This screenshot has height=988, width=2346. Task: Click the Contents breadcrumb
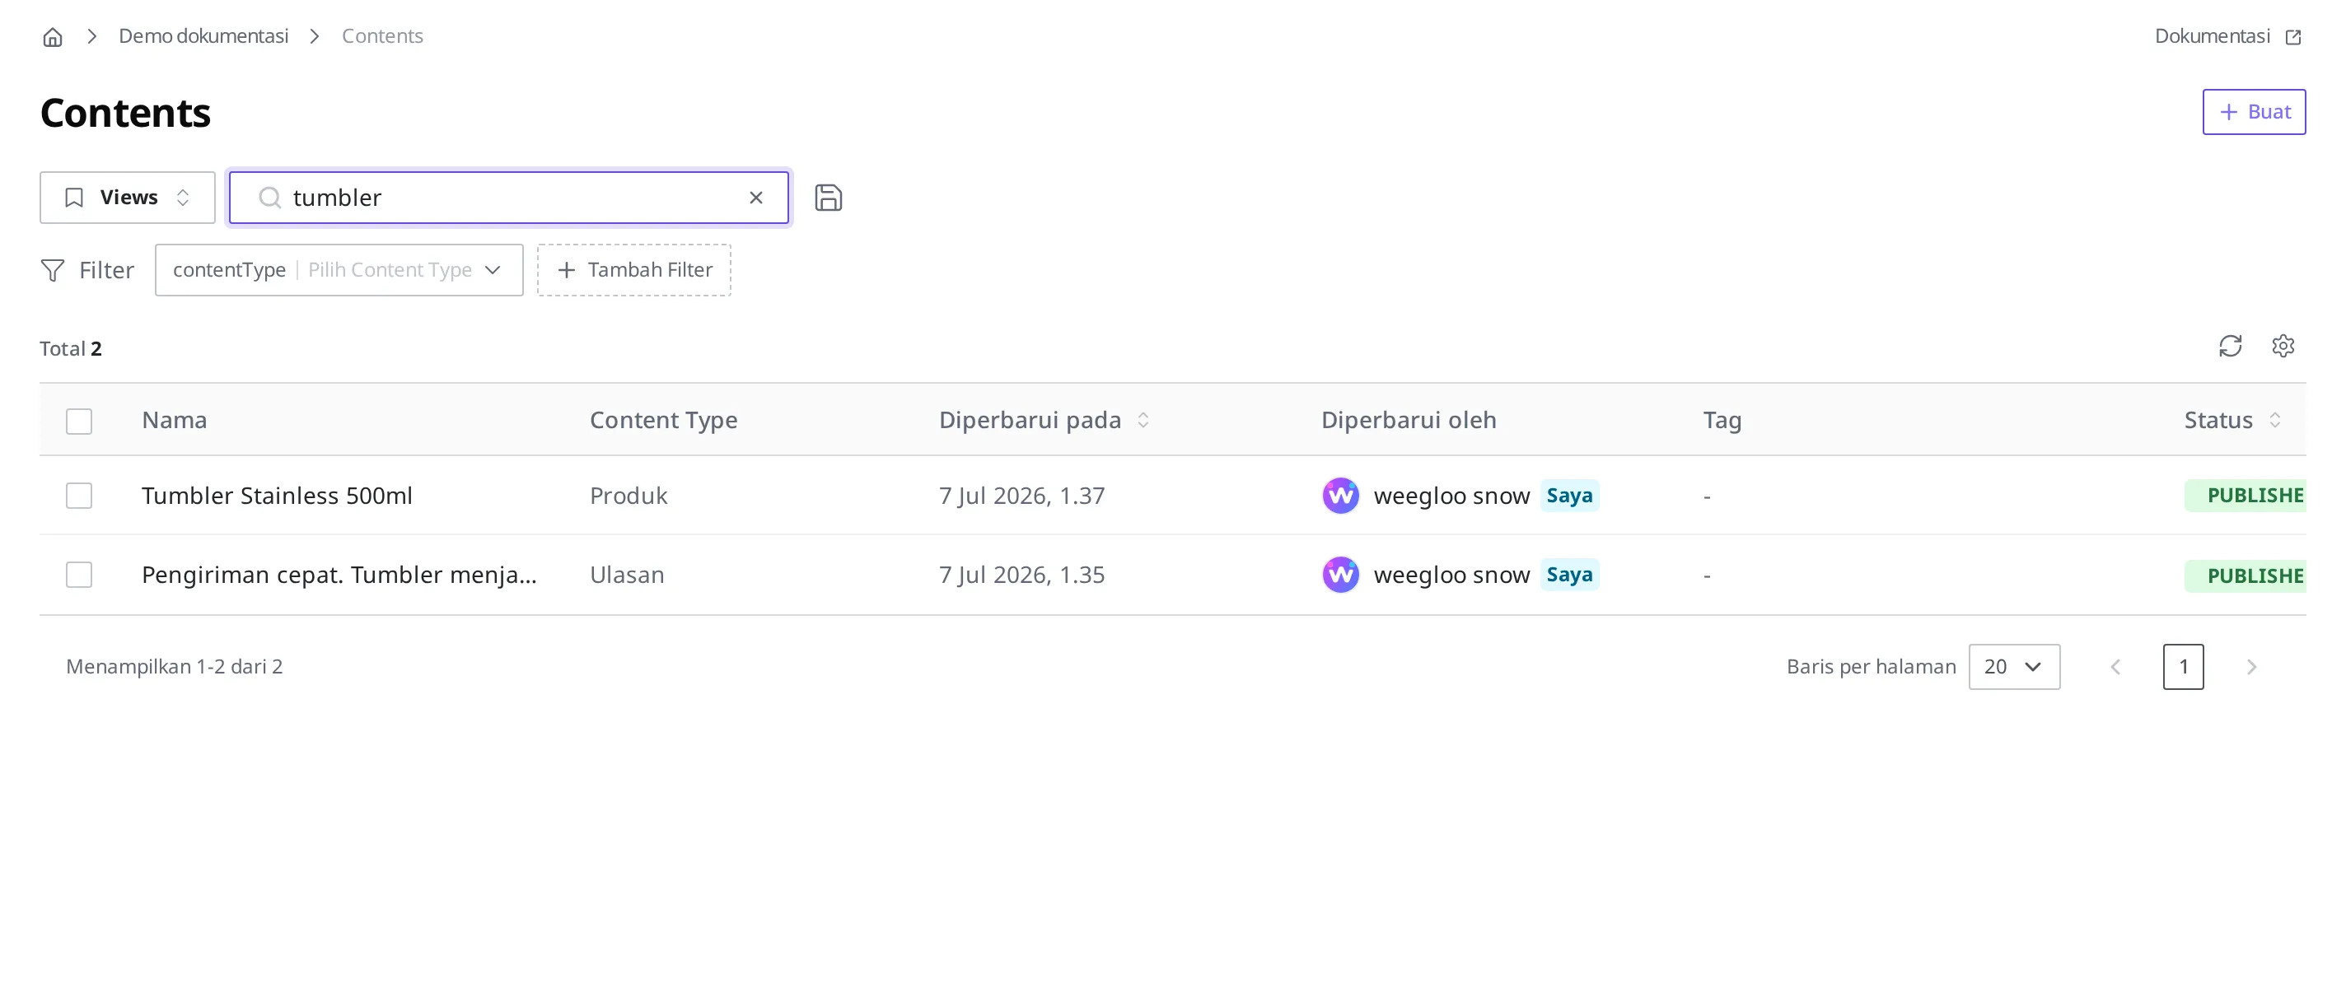click(x=382, y=36)
